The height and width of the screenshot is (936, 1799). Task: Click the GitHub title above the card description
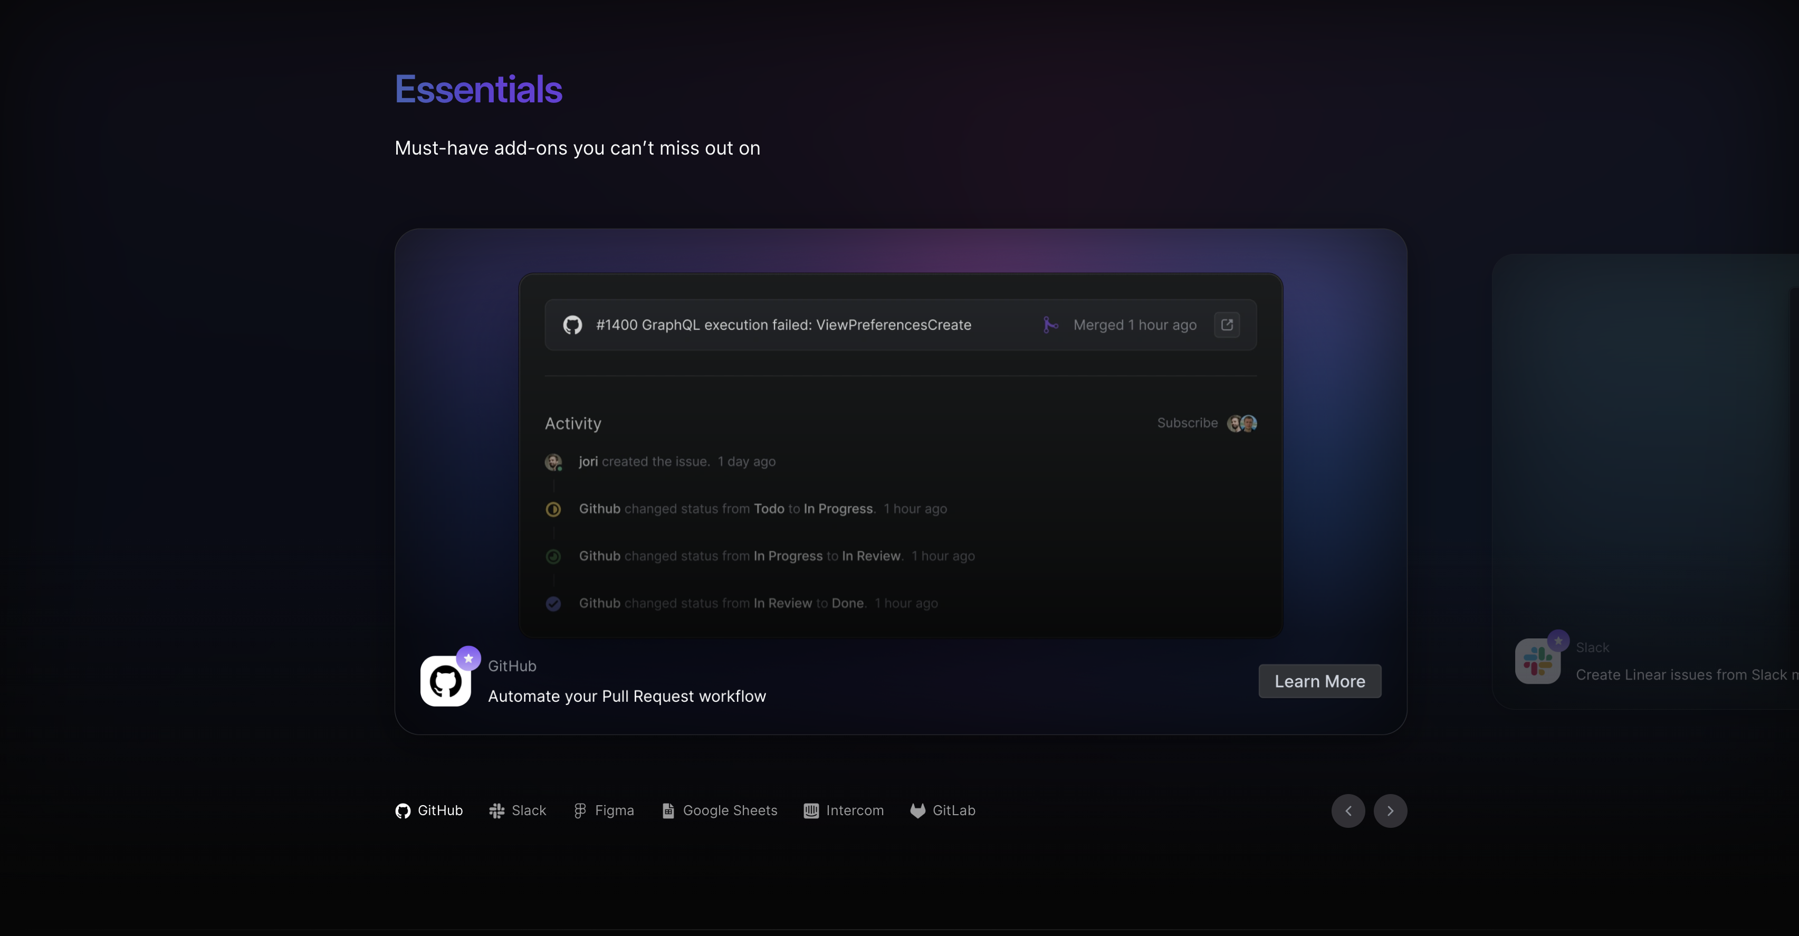pyautogui.click(x=512, y=666)
